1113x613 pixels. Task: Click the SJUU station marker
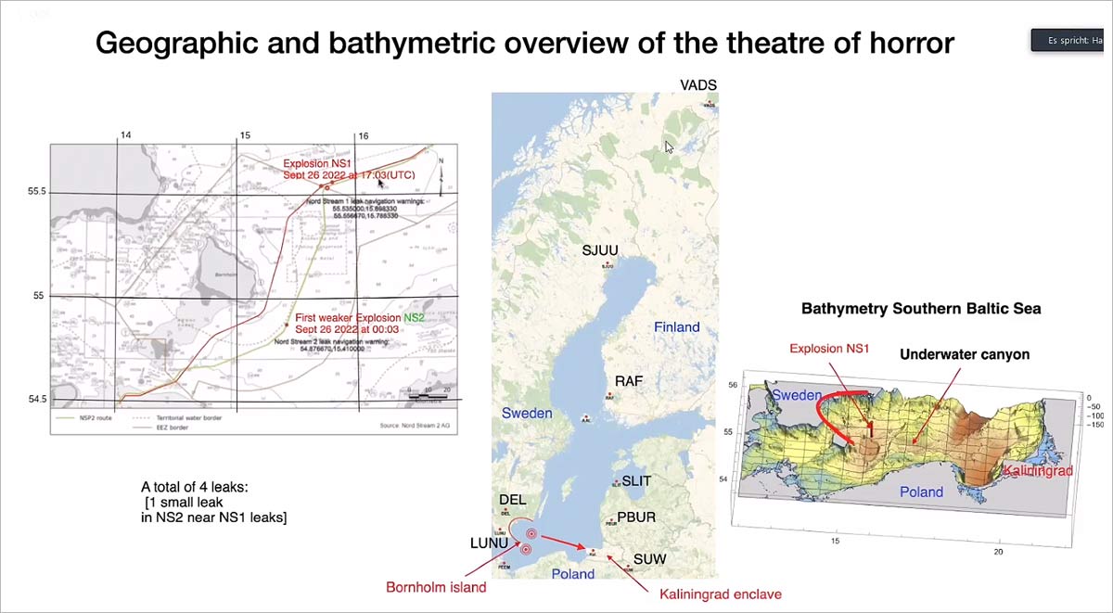(x=607, y=264)
